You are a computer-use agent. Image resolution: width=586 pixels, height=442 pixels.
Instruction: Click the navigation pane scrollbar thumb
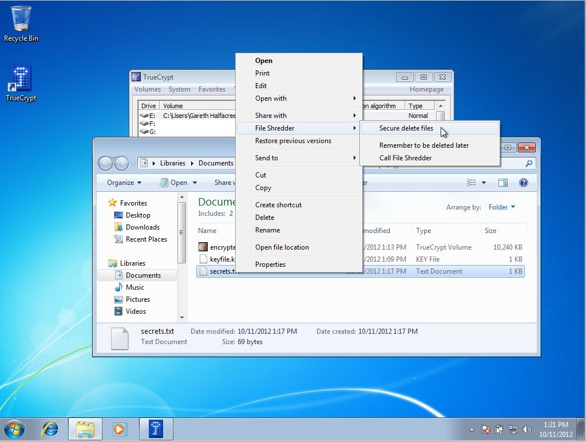tap(181, 232)
